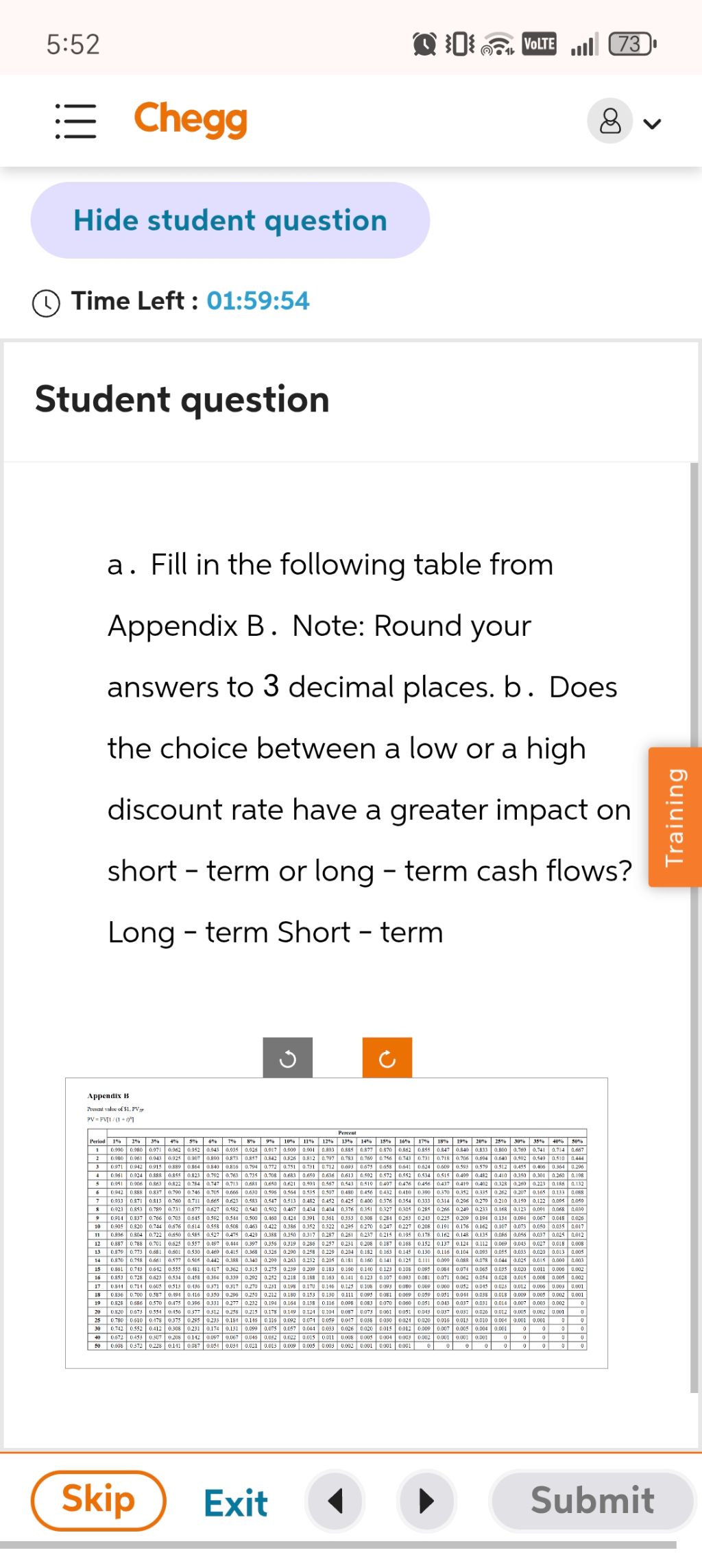This screenshot has height=1559, width=702.
Task: Go to previous with left arrow
Action: point(336,1501)
